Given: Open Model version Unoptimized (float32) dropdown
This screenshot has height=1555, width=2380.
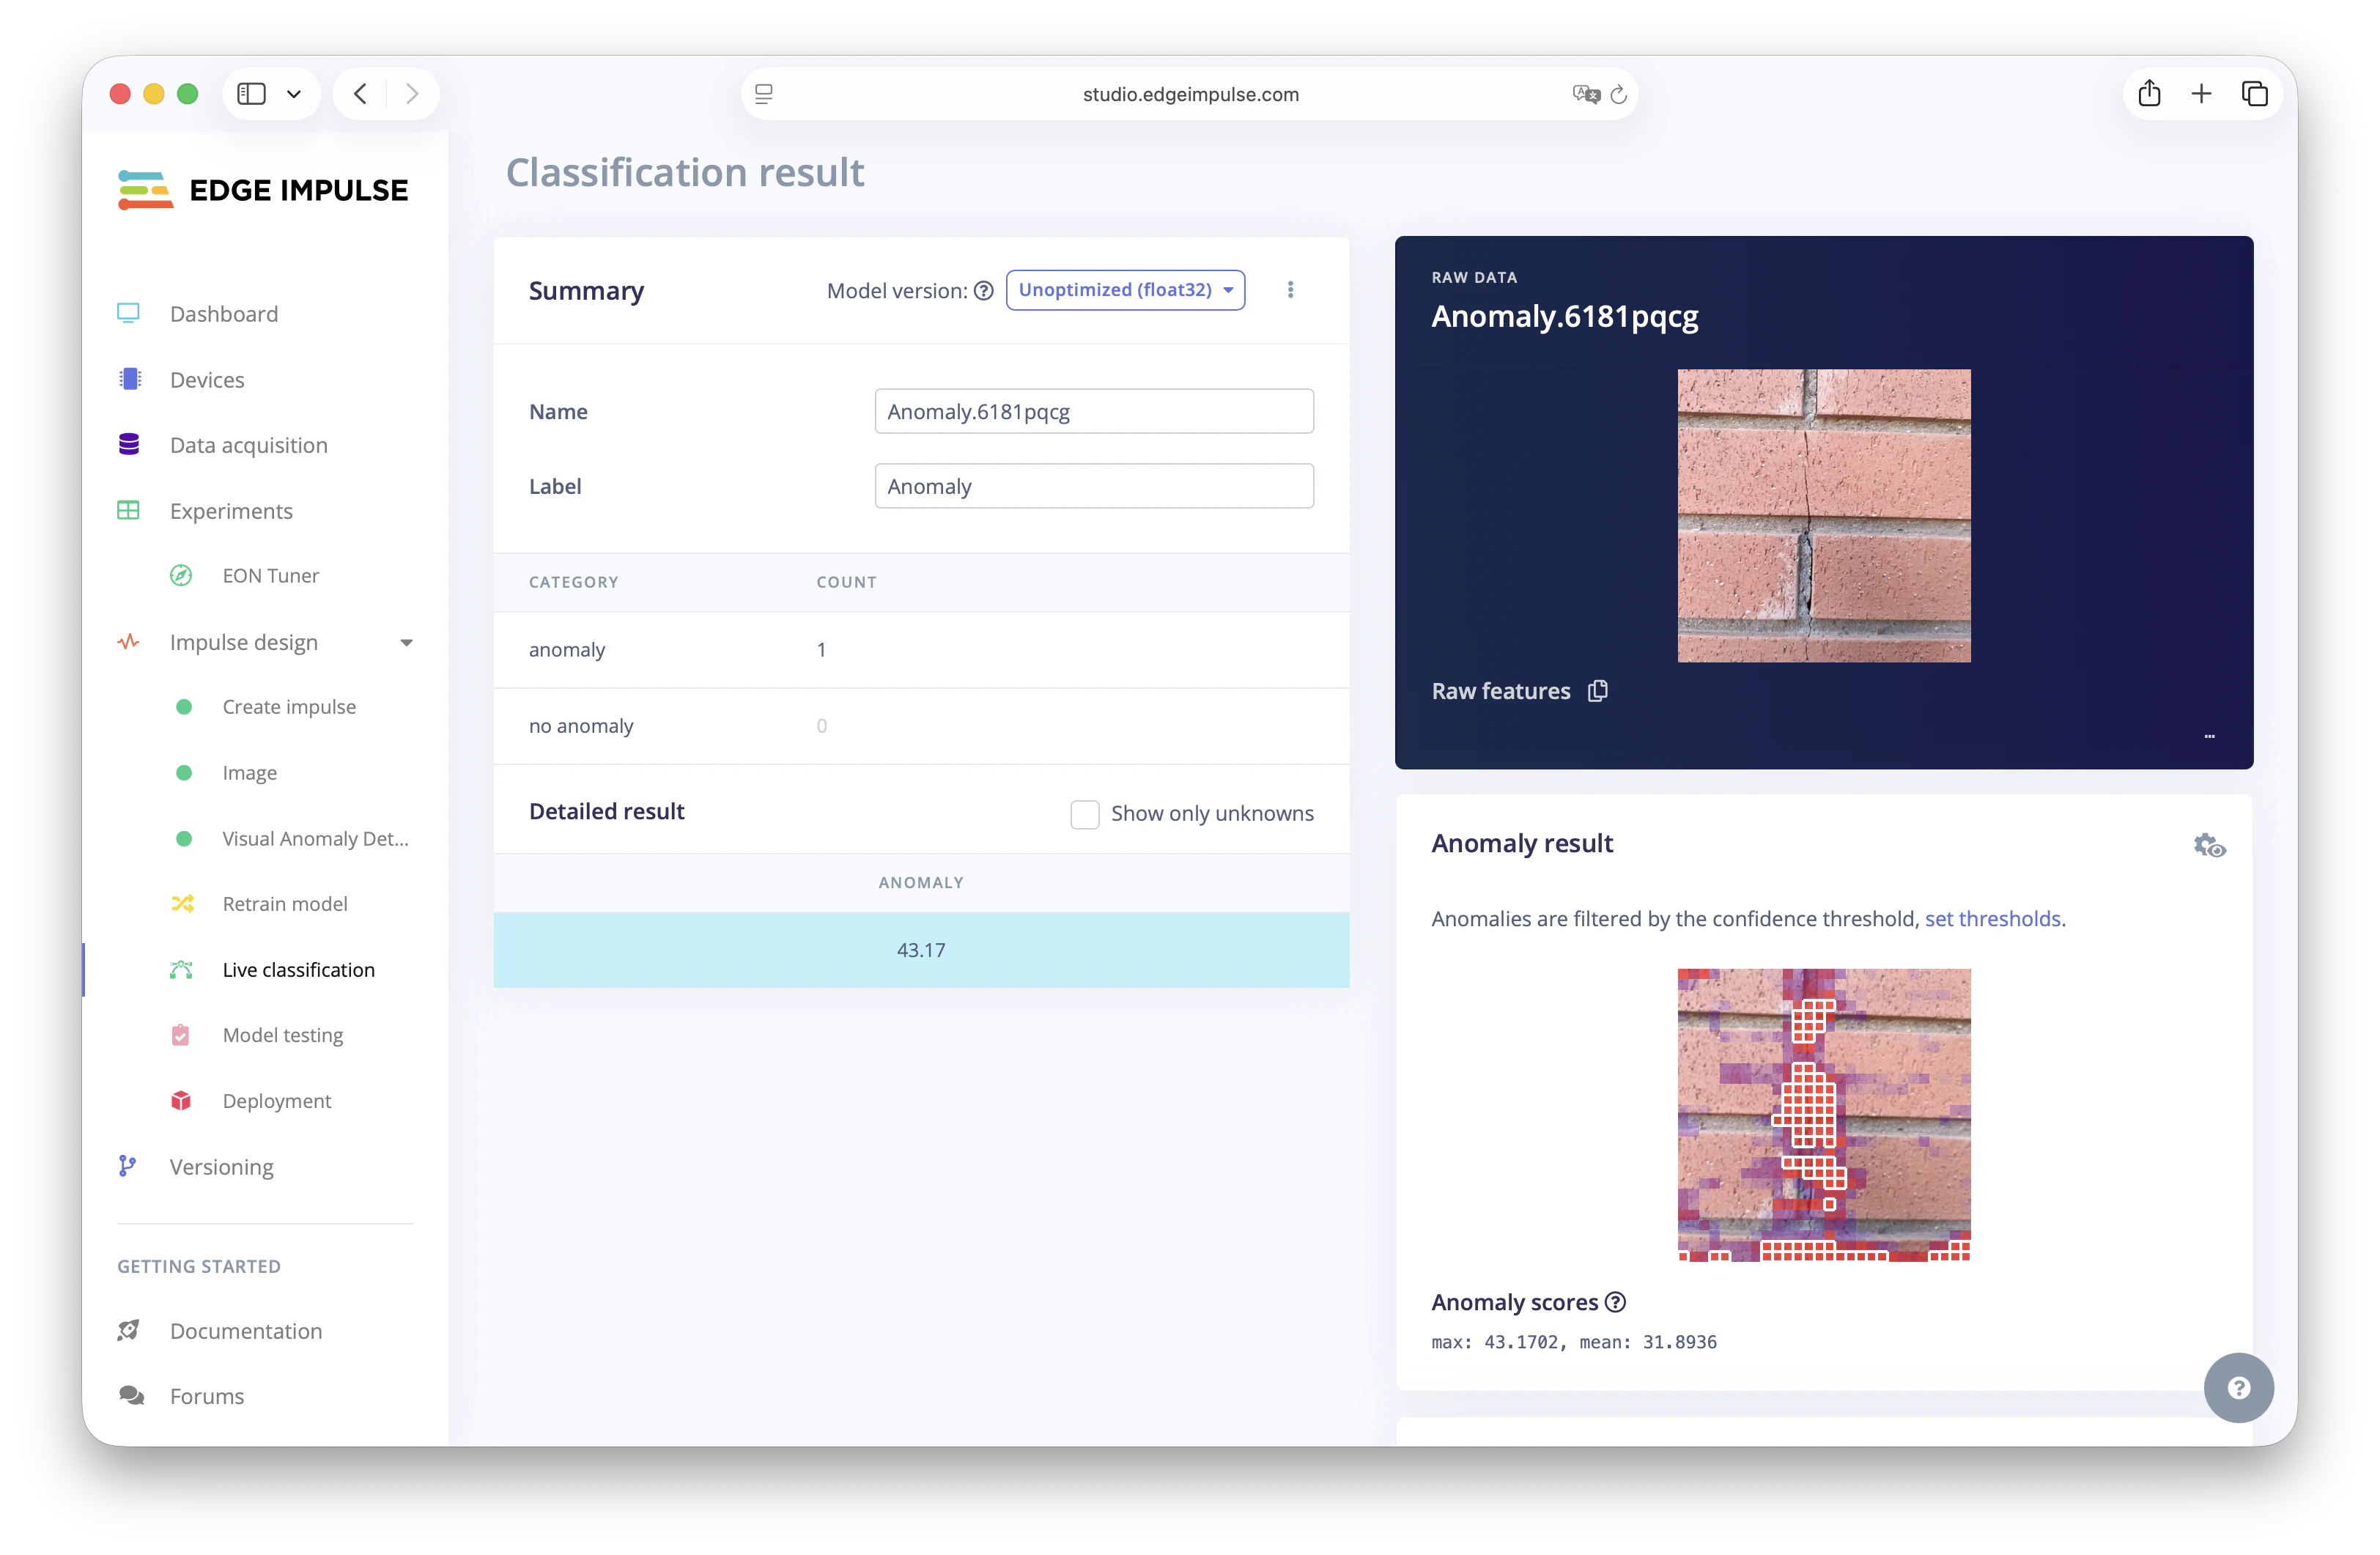Looking at the screenshot, I should pyautogui.click(x=1125, y=290).
